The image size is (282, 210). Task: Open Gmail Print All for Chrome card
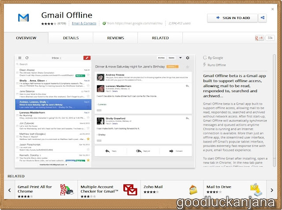tap(46, 189)
